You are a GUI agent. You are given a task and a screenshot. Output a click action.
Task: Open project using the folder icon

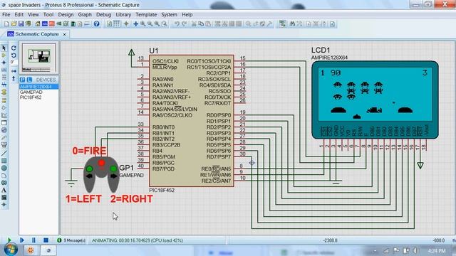[x=14, y=23]
